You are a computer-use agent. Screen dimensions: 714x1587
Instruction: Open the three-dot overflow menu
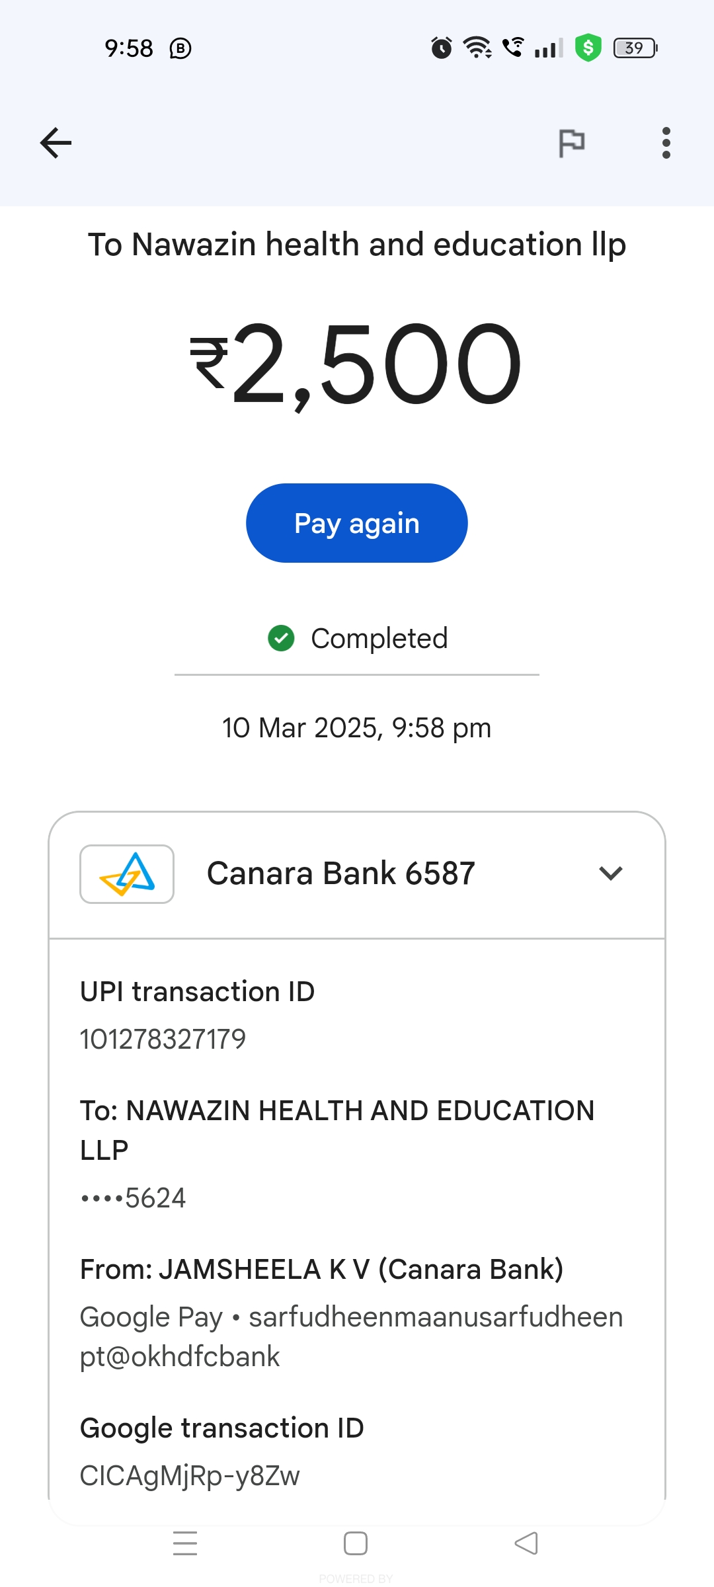point(666,143)
